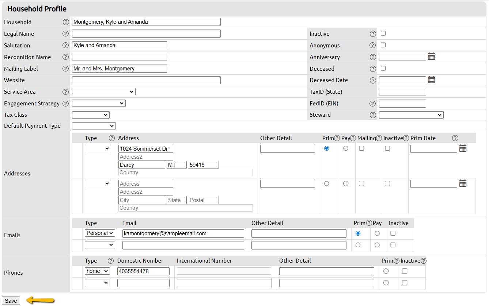Check Inactive box for kamontgomery email
This screenshot has width=489, height=306.
coord(393,233)
